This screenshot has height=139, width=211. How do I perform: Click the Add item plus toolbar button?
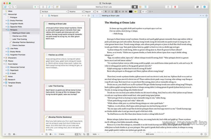pyautogui.click(x=35, y=7)
